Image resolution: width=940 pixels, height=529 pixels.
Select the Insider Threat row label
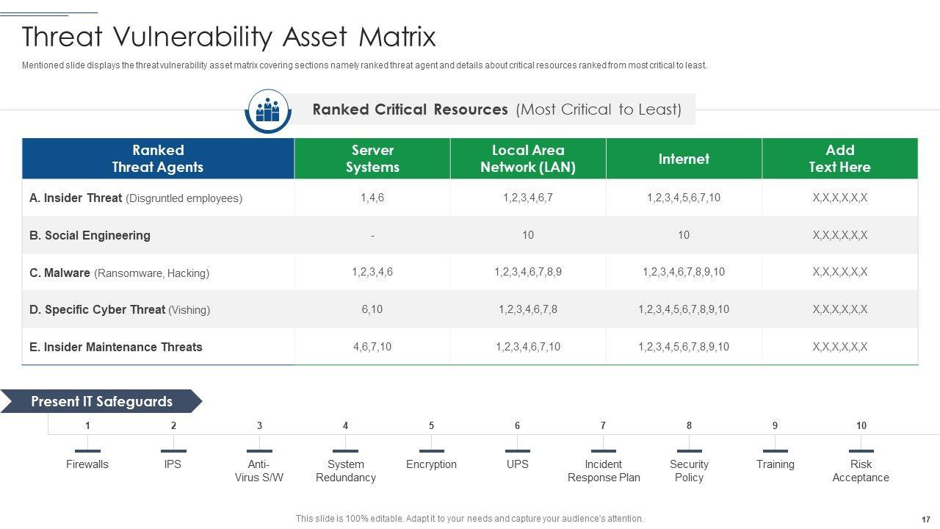[x=136, y=198]
